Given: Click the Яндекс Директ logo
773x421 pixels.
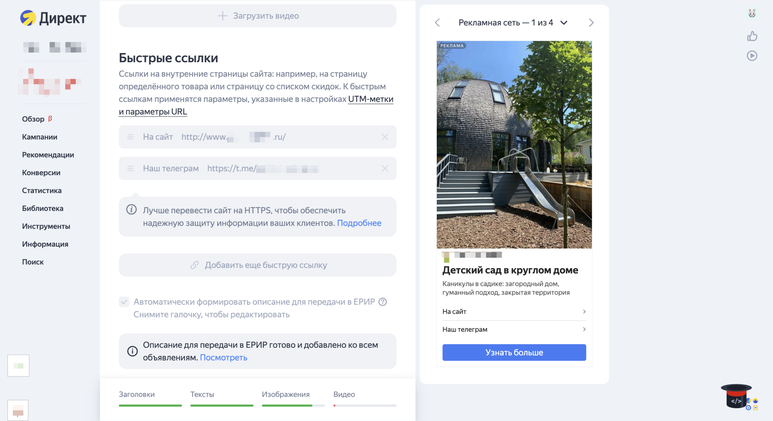Looking at the screenshot, I should click(x=53, y=18).
